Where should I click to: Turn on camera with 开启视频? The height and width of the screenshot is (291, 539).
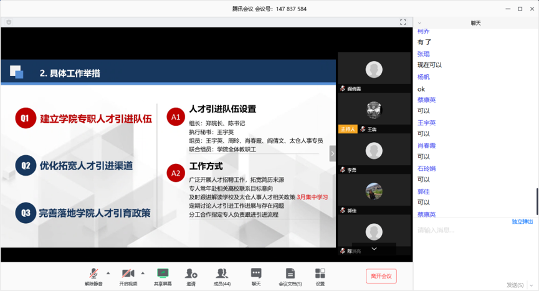[x=128, y=275]
